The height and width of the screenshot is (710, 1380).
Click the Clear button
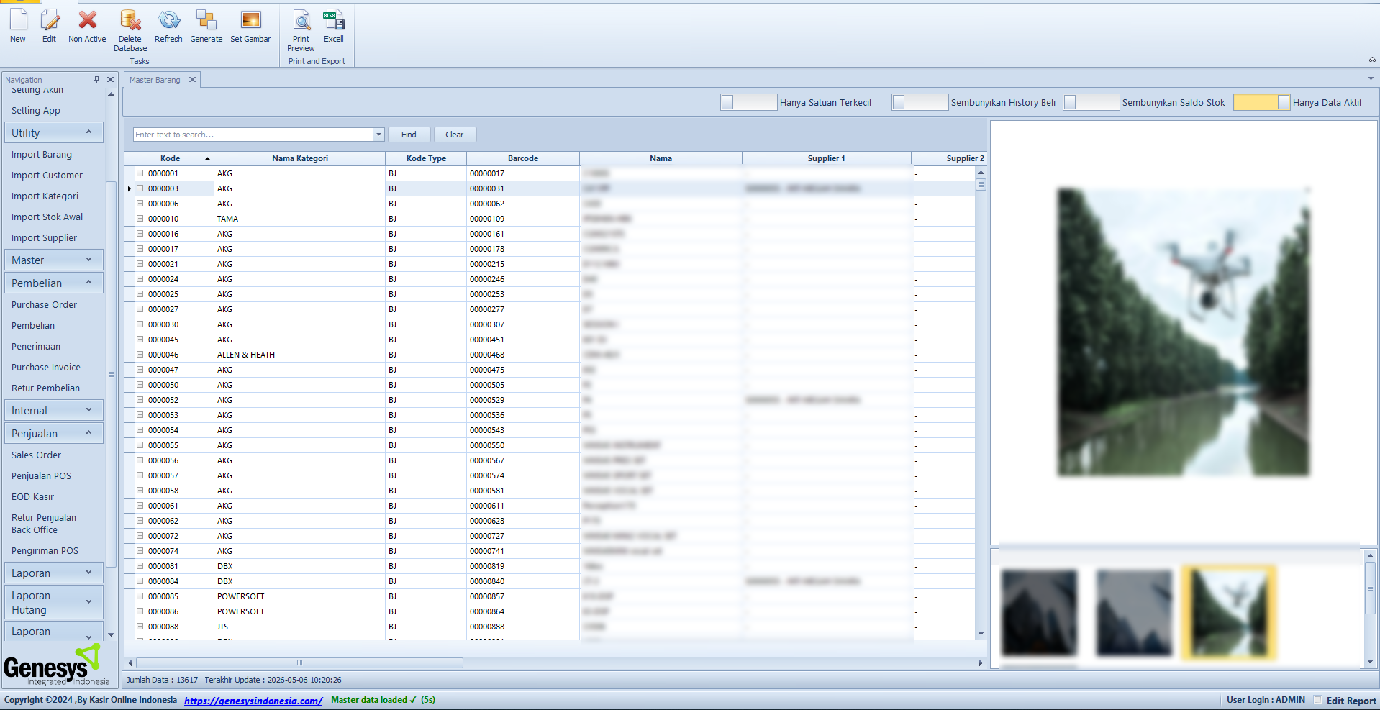[x=455, y=135]
